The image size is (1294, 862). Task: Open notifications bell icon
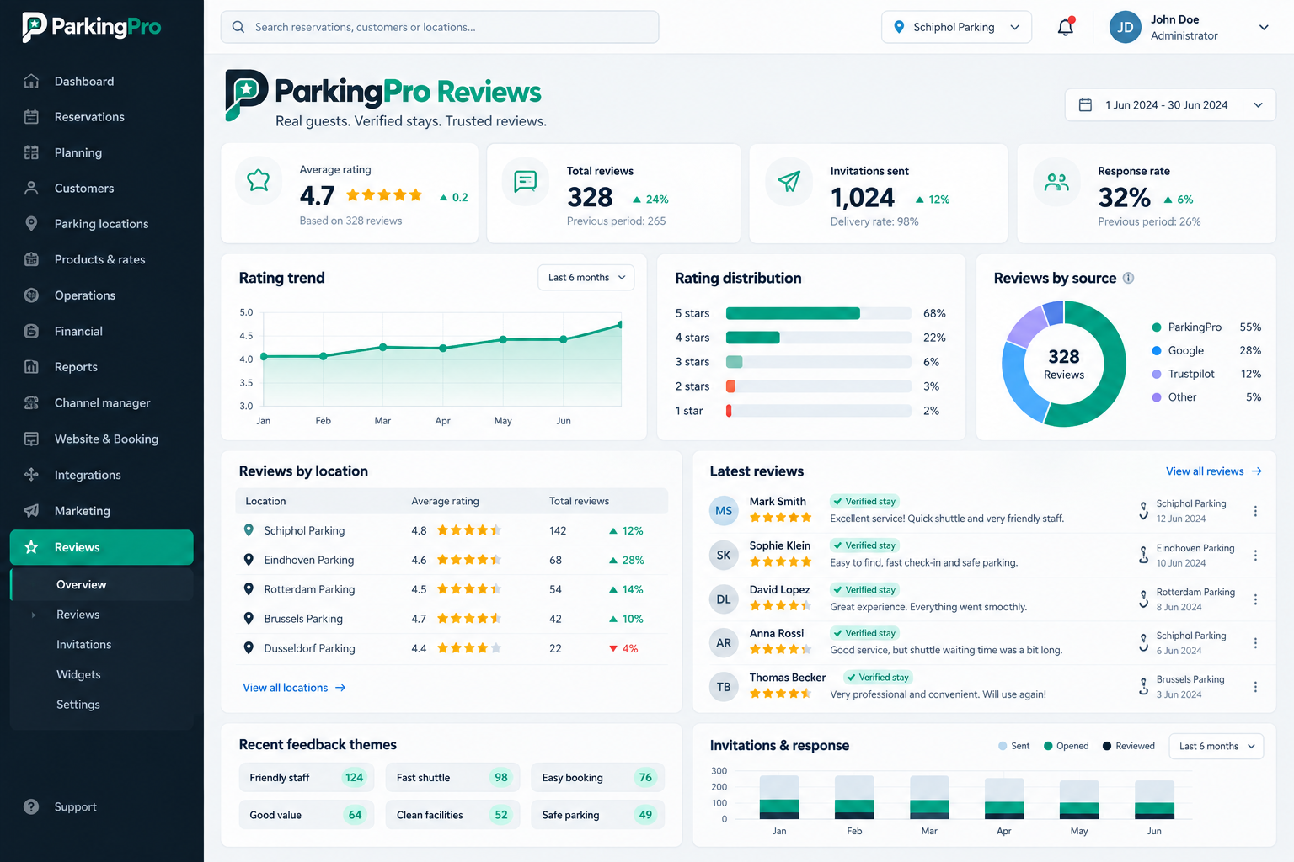click(1066, 27)
